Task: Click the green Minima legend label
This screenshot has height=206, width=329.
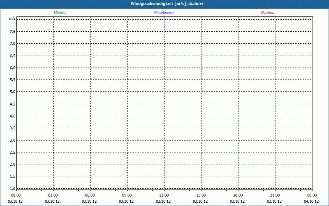Action: (x=60, y=13)
